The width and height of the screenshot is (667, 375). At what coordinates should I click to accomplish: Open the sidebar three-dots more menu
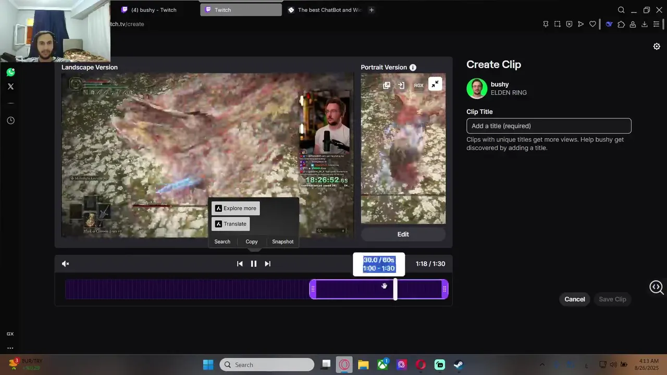pyautogui.click(x=10, y=348)
